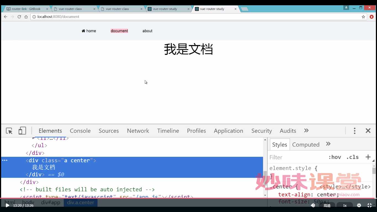Toggle the :hov element state panel
Viewport: 377px width, 212px height.
point(334,157)
